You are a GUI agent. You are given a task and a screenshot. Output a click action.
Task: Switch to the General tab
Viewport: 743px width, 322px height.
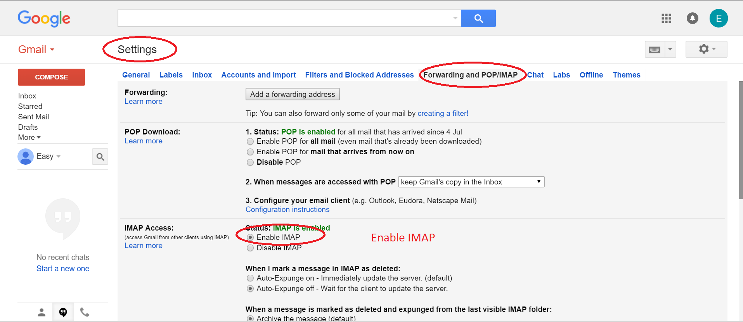click(x=136, y=75)
